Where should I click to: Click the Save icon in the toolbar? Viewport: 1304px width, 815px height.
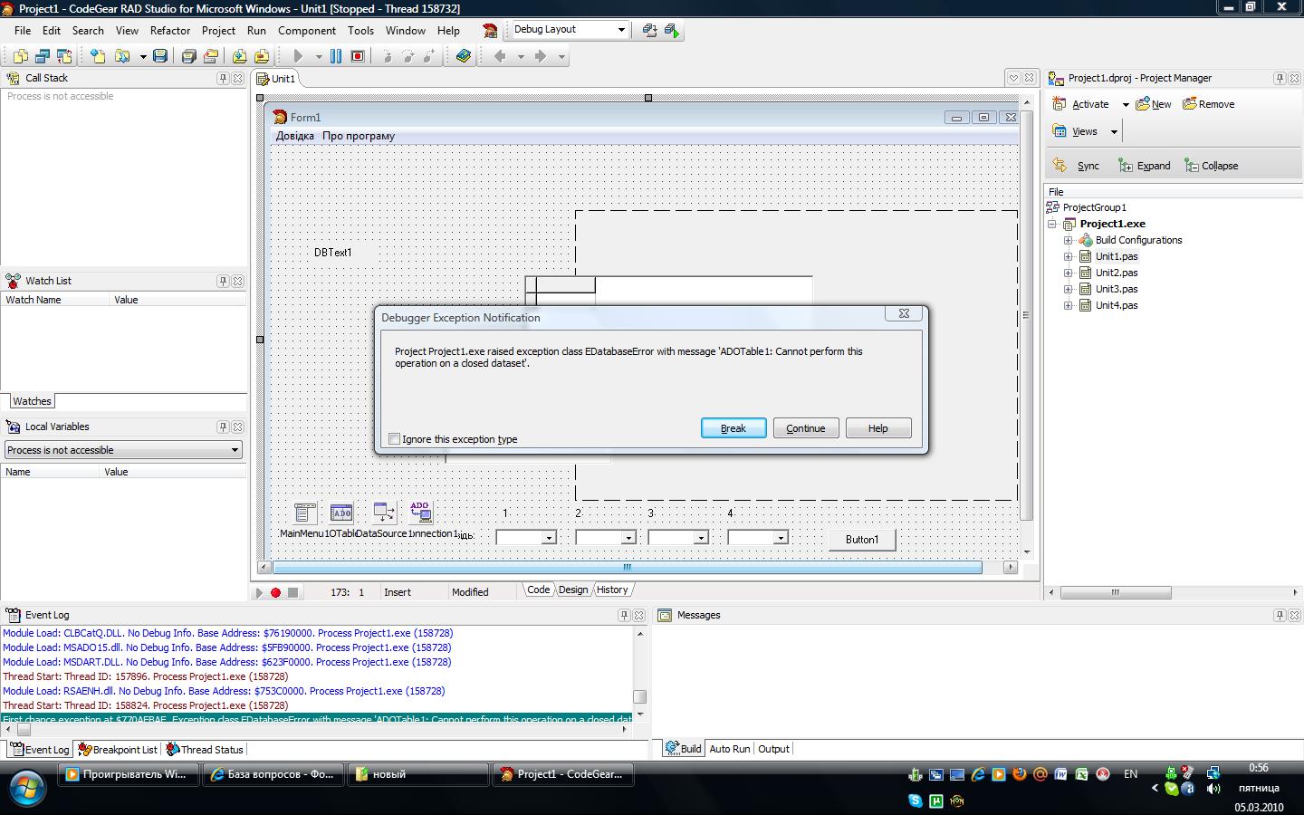[160, 56]
